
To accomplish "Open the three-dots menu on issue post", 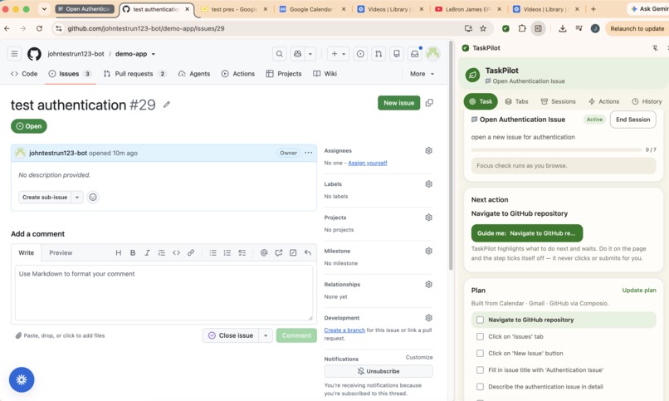I will click(x=309, y=153).
